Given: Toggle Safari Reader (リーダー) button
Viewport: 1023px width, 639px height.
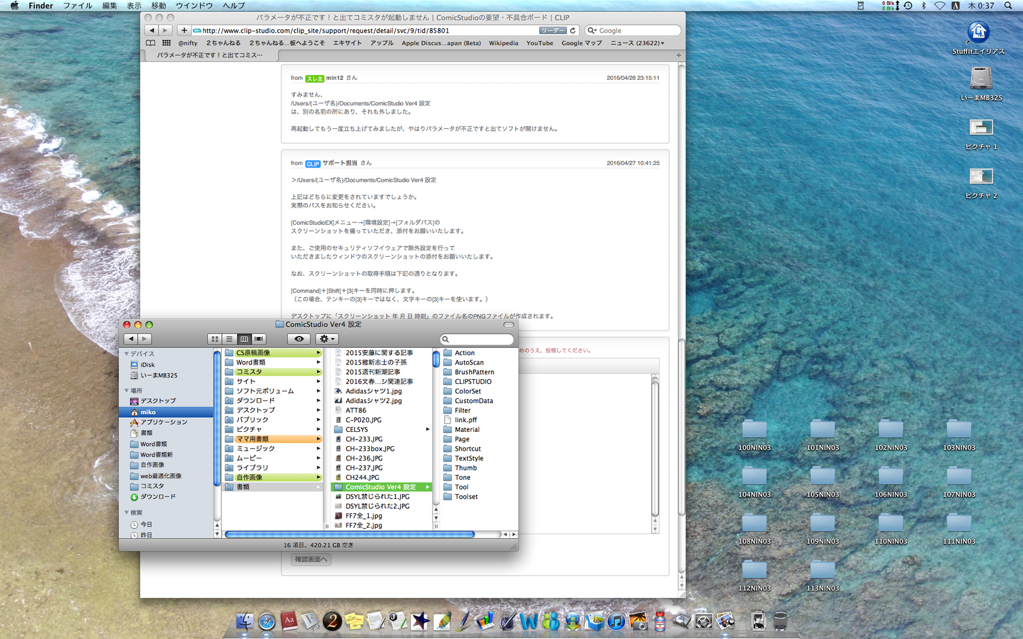Looking at the screenshot, I should pos(552,31).
